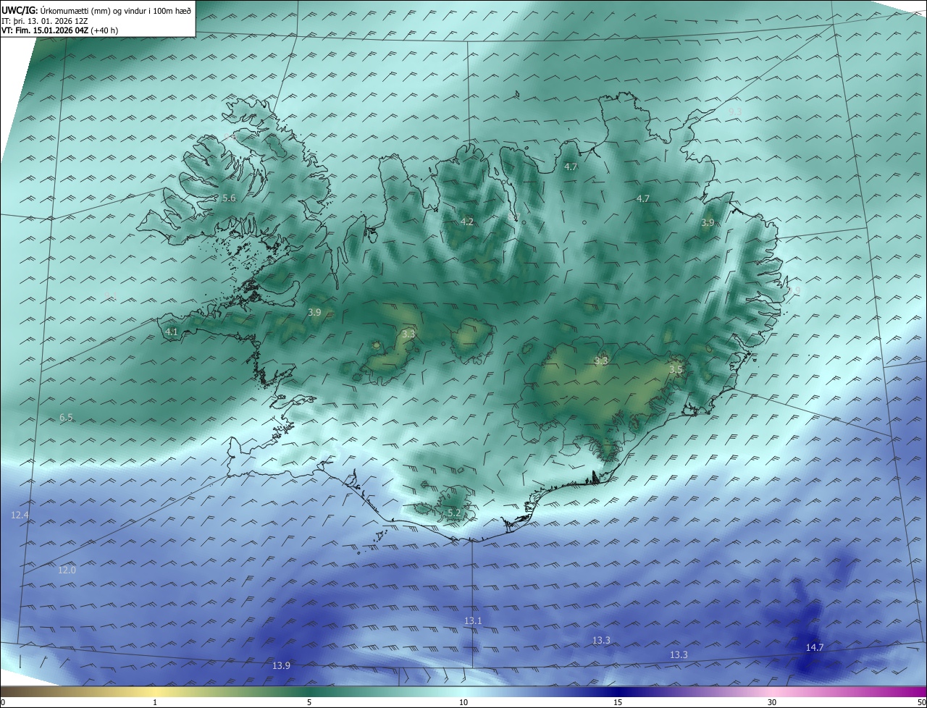Select the 5.6 value over the Westfjords
Viewport: 927px width, 708px height.
tap(229, 198)
